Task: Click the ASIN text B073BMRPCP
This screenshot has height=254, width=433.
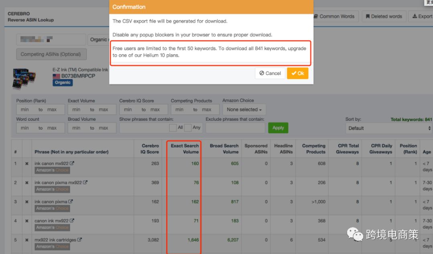Action: point(78,76)
